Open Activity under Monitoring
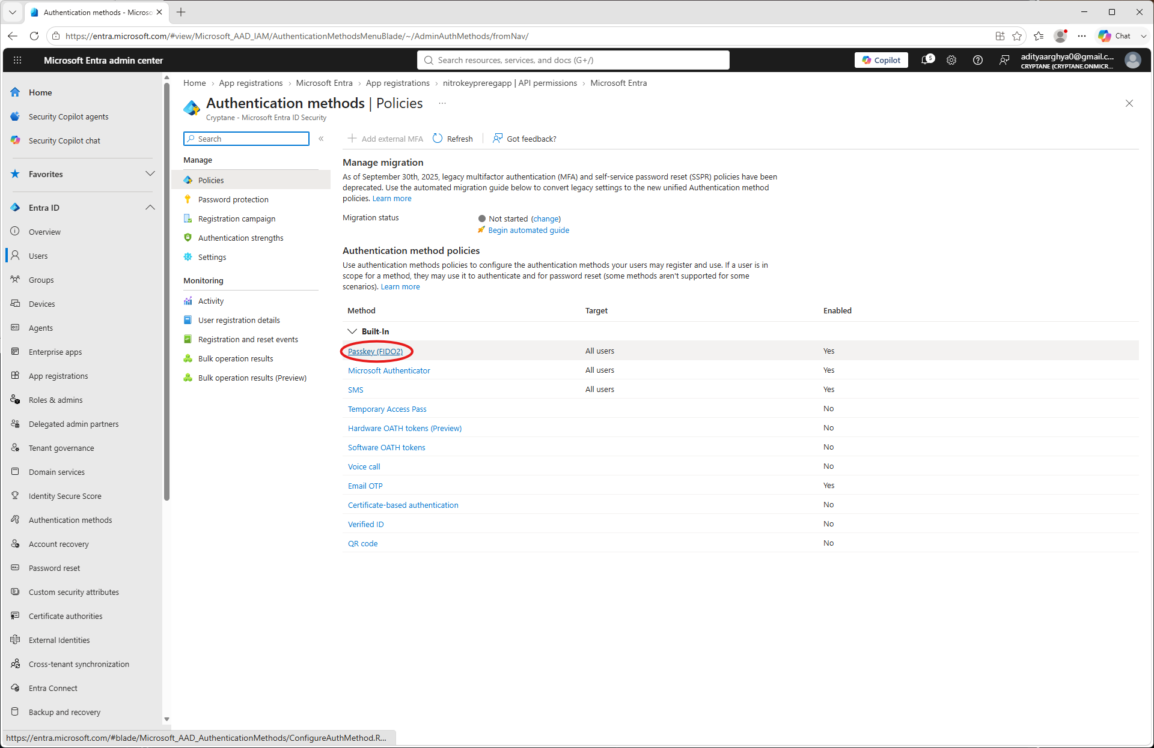 [211, 301]
